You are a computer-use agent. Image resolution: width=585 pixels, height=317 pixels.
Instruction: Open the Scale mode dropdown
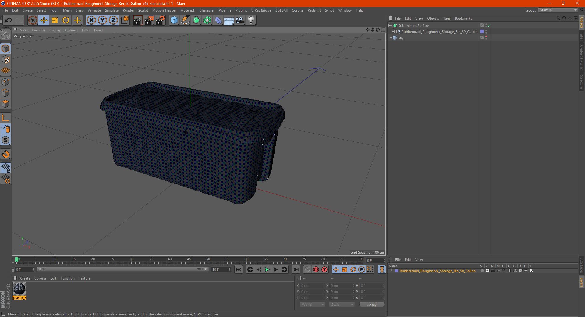[342, 305]
